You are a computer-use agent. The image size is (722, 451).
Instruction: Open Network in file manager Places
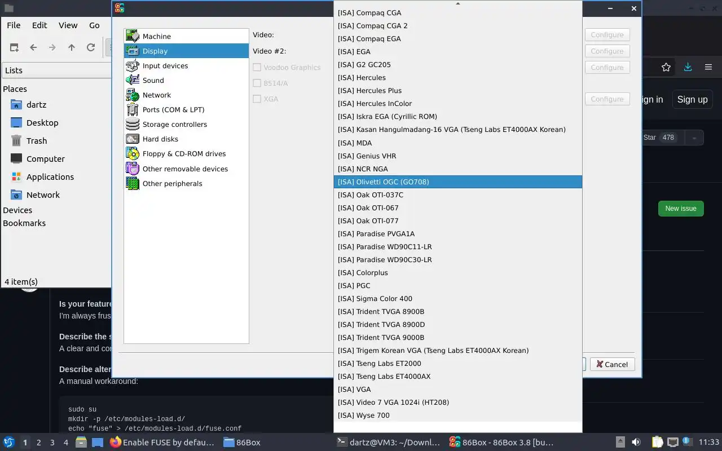tap(35, 194)
